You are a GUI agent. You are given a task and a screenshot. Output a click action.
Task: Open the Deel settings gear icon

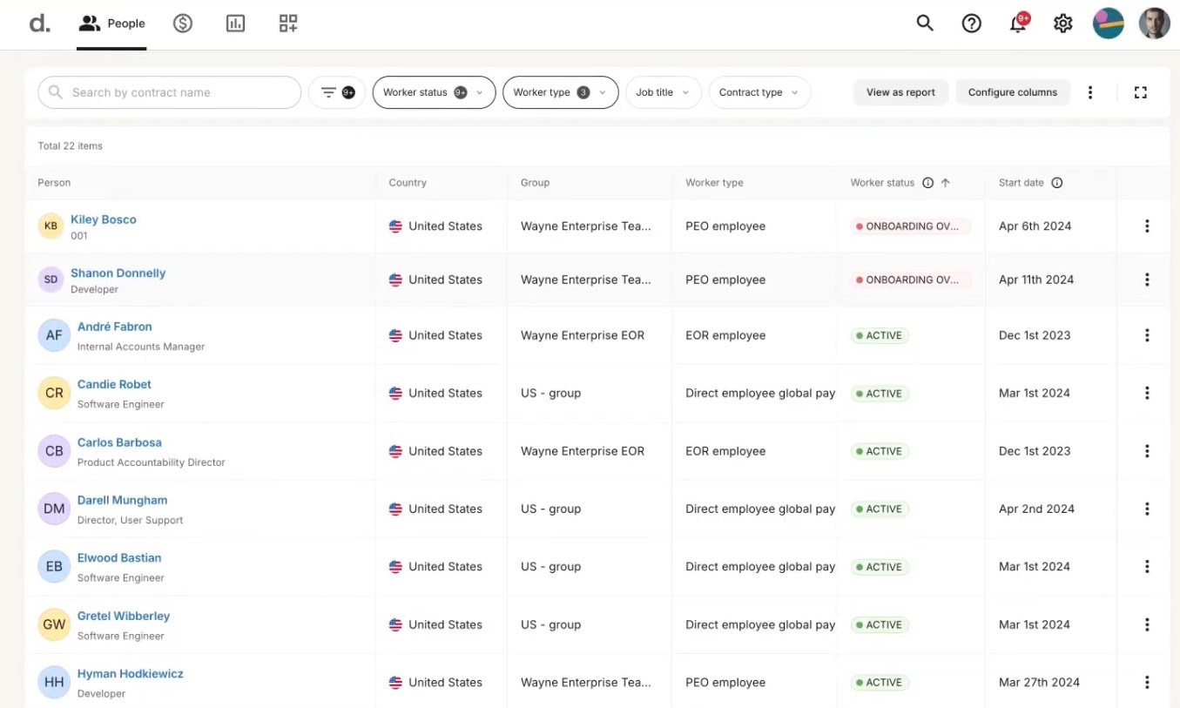1062,24
